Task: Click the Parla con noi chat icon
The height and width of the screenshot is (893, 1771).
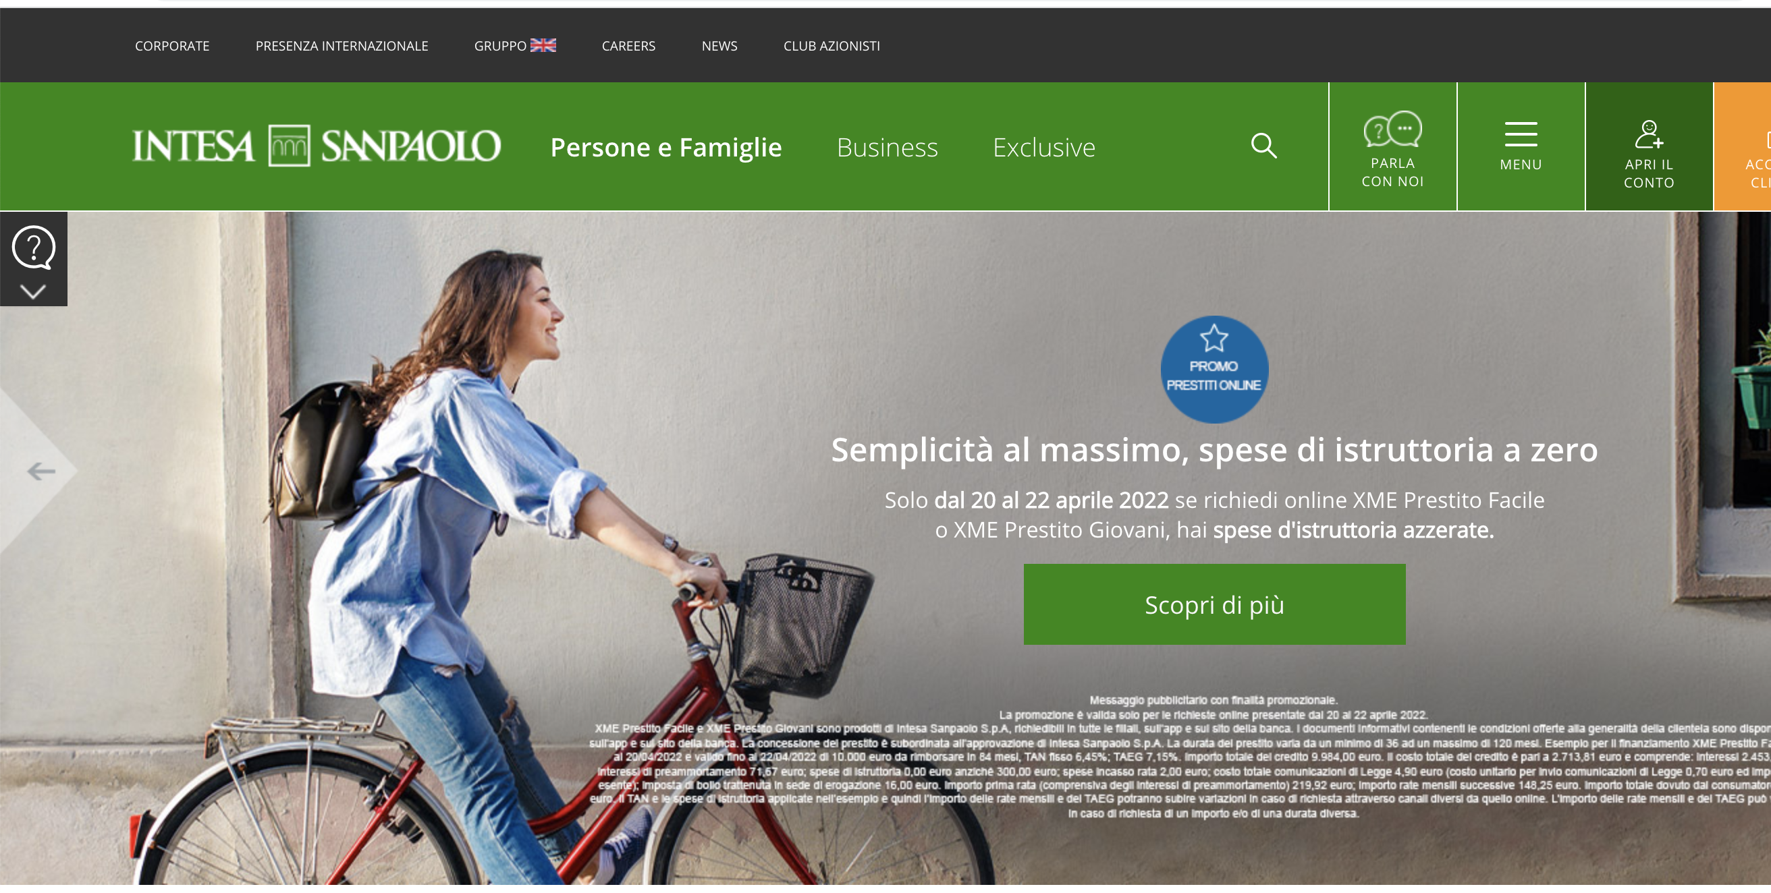Action: coord(1392,129)
